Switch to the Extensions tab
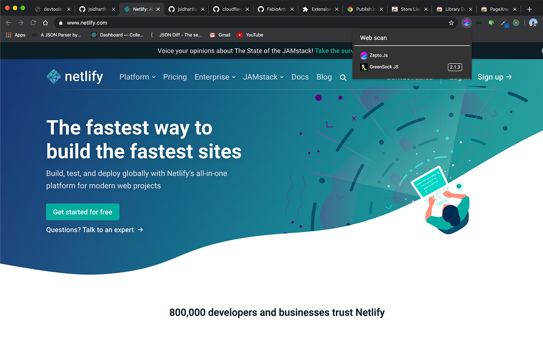This screenshot has width=543, height=339. click(x=320, y=9)
